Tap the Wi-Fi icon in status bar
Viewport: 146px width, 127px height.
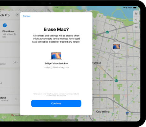(x=126, y=8)
